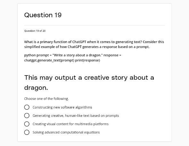Click the horizontal divider under the Question 19 title
Viewport: 189px width, 146px height.
pos(94,25)
